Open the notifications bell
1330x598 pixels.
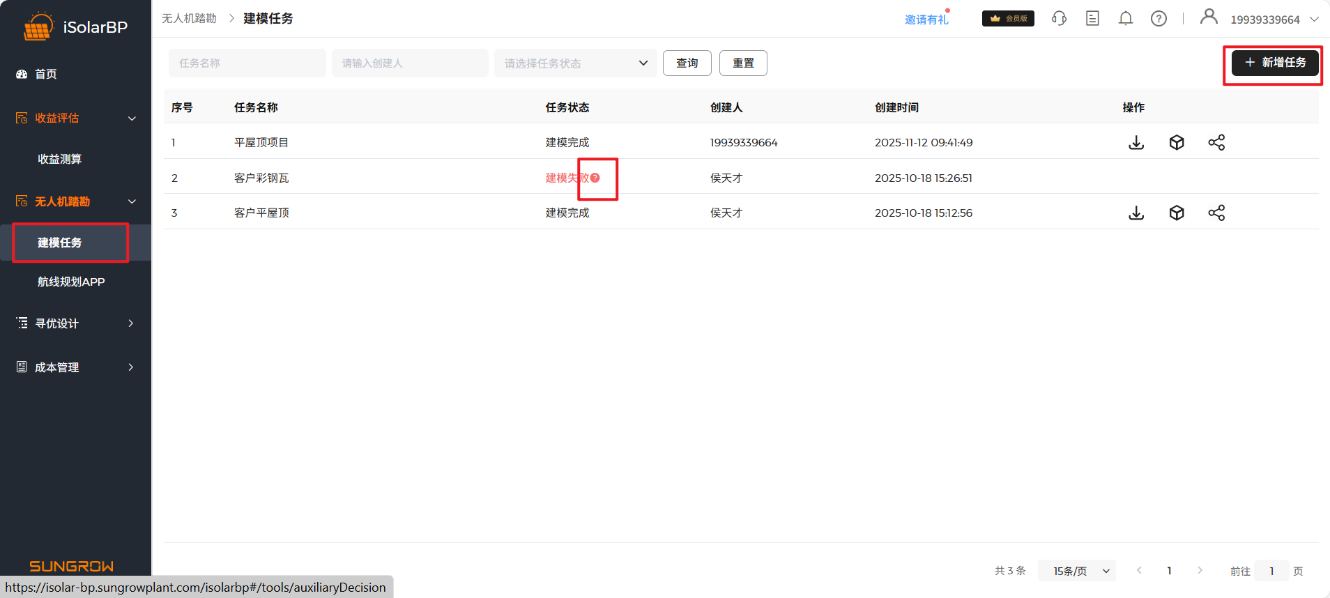click(x=1125, y=19)
